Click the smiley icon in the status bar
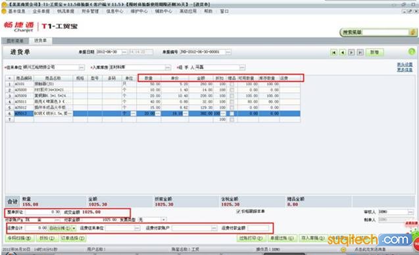The width and height of the screenshot is (419, 255). pos(343,249)
